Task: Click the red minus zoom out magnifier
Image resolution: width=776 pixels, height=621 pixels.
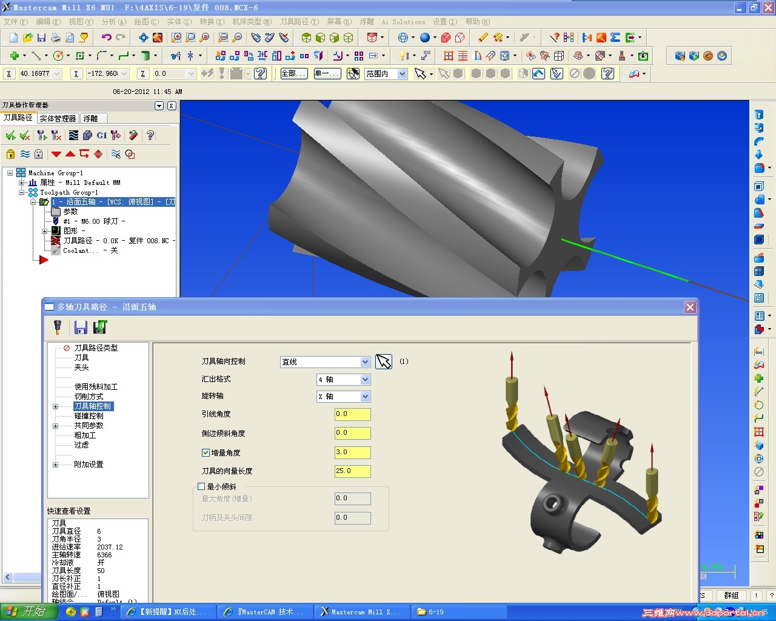Action: pyautogui.click(x=237, y=38)
